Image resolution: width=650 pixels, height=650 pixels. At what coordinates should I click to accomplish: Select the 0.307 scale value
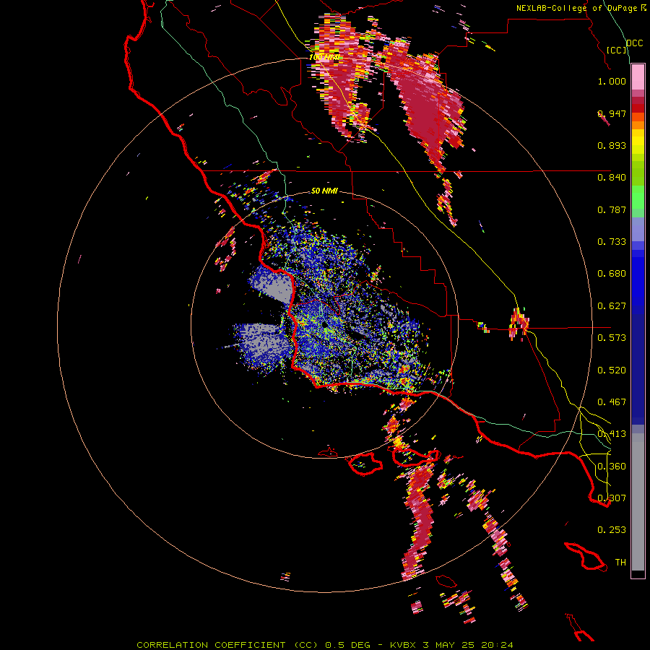click(612, 498)
